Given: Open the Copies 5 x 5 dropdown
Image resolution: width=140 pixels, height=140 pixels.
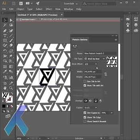Looking at the screenshot, I should (91, 107).
